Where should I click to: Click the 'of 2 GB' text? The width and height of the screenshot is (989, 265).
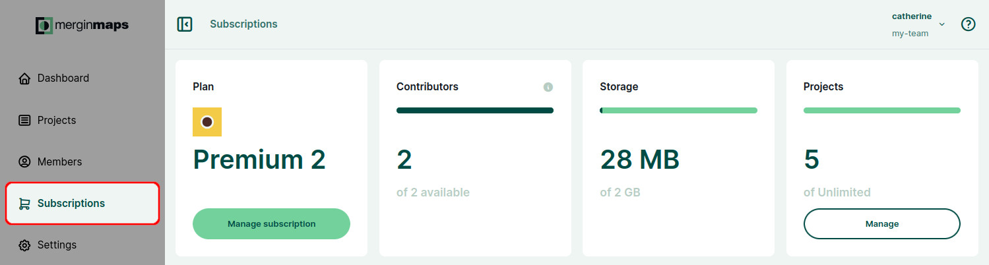[x=620, y=193]
